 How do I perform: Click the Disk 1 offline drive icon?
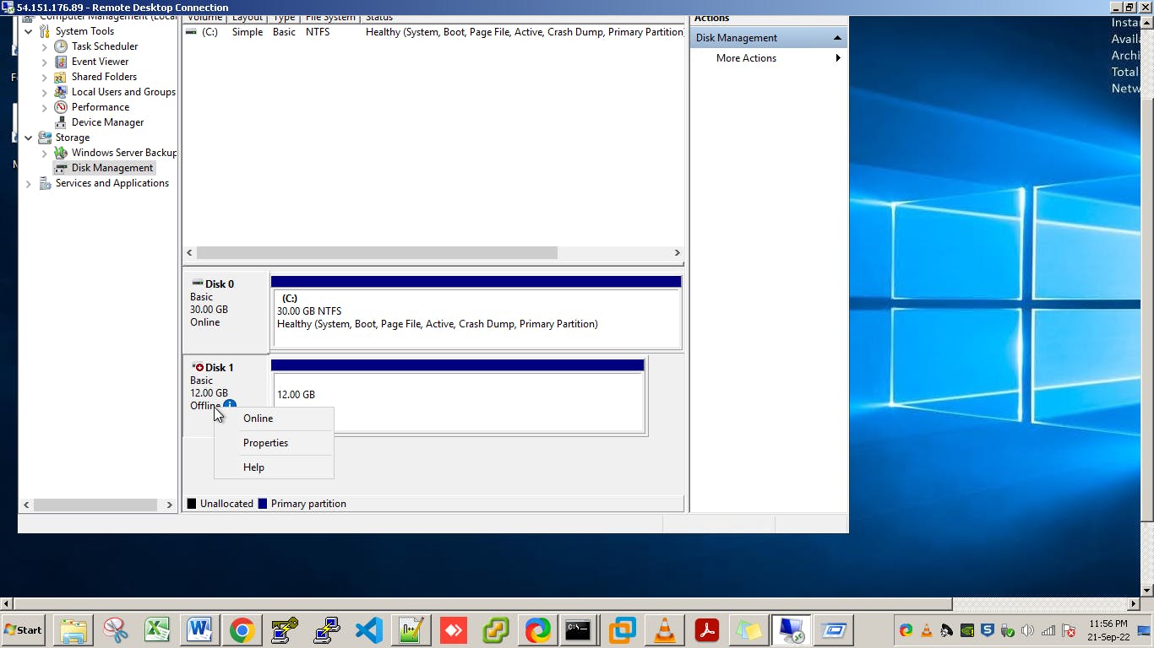click(198, 367)
